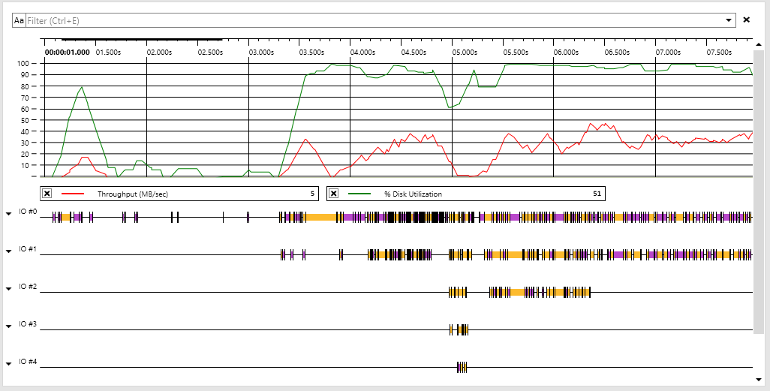Image resolution: width=770 pixels, height=391 pixels.
Task: Select the red Throughput legend line swatch
Action: pos(73,194)
